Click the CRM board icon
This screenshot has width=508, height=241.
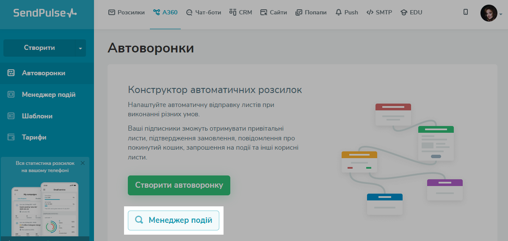click(x=232, y=12)
